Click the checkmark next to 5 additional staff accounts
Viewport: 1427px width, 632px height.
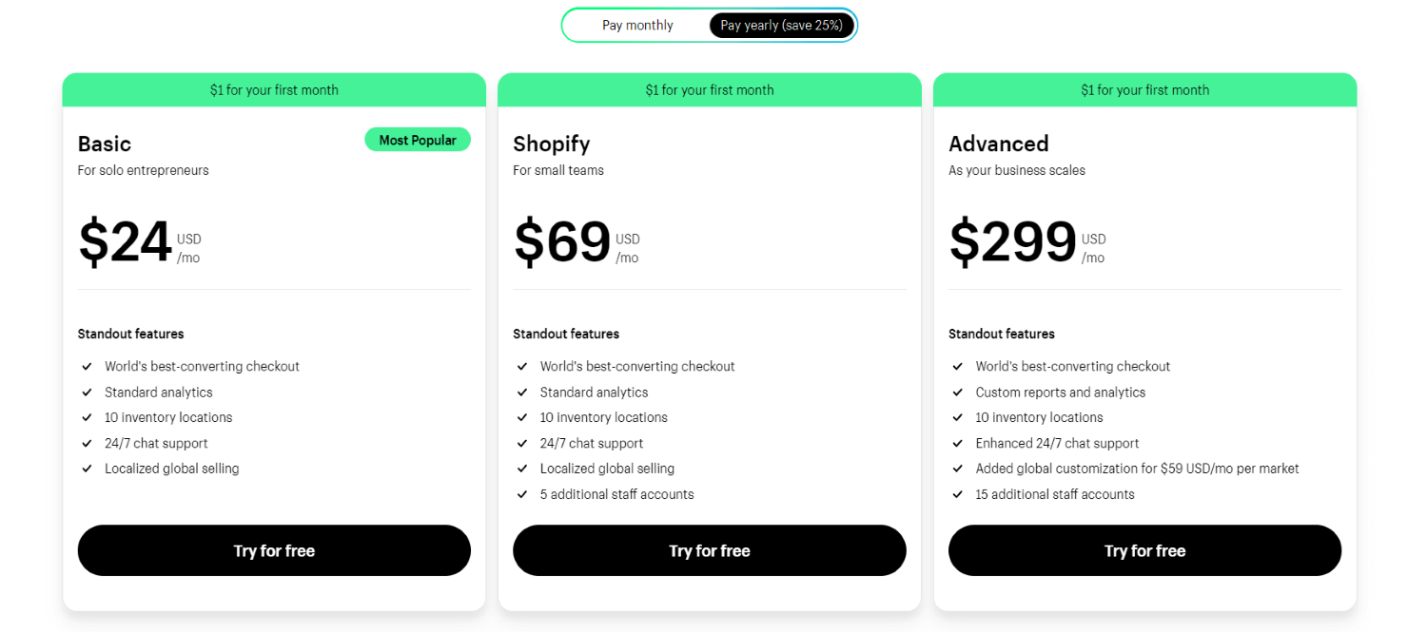point(522,493)
